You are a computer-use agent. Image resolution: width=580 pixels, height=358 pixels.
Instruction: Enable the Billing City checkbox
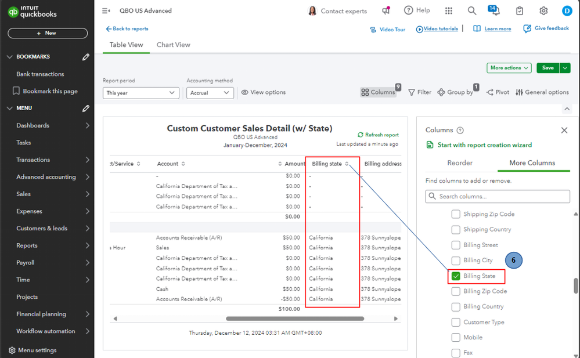pyautogui.click(x=456, y=261)
